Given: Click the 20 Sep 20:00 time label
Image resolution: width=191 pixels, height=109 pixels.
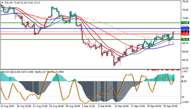Looking at the screenshot, I should (x=171, y=106).
